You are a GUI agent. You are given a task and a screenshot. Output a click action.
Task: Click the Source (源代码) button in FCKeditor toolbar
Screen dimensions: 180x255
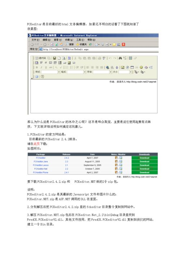(41, 58)
